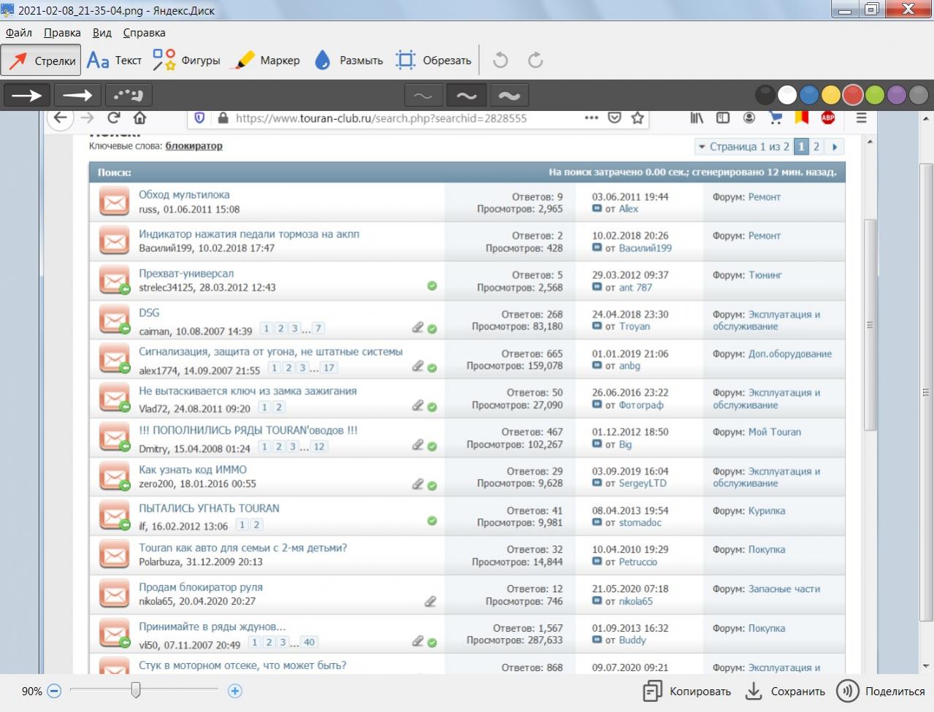Save the screenshot with Сохранить
This screenshot has width=934, height=712.
[x=784, y=692]
